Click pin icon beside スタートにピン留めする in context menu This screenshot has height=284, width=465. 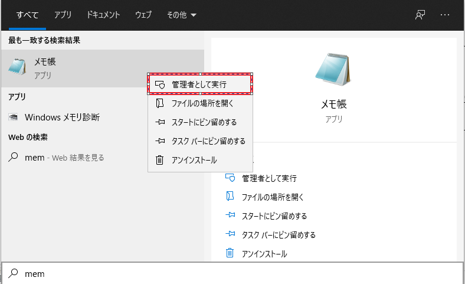click(160, 122)
